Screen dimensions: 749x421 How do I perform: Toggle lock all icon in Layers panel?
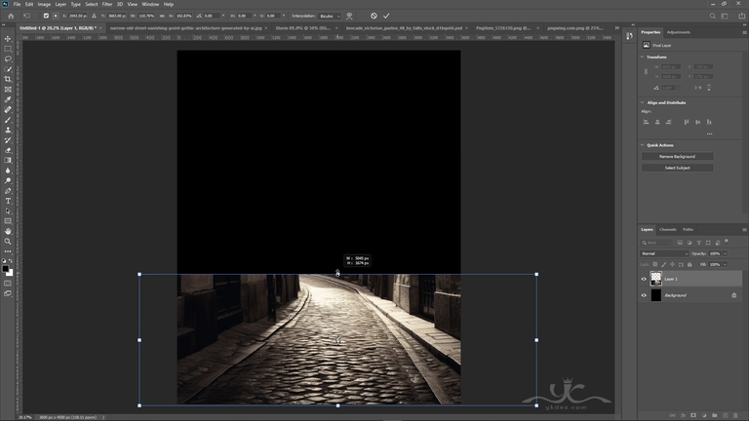[690, 264]
